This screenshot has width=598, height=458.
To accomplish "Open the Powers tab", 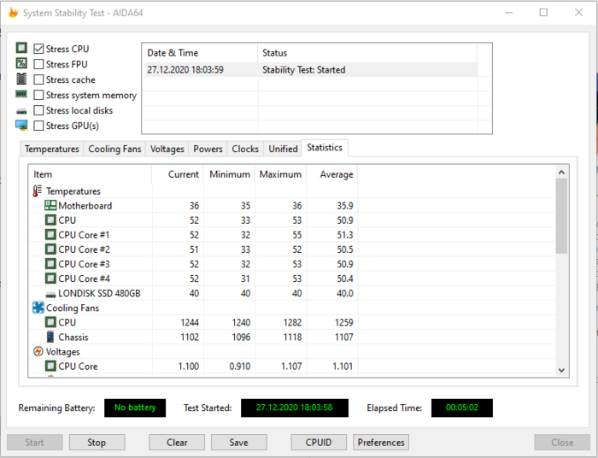I will pos(208,149).
